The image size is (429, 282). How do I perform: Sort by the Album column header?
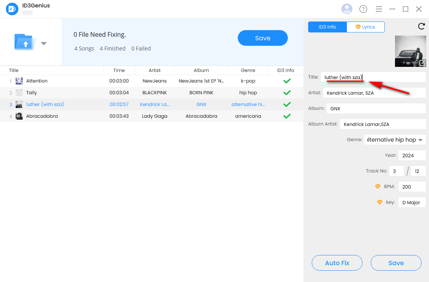pos(201,70)
